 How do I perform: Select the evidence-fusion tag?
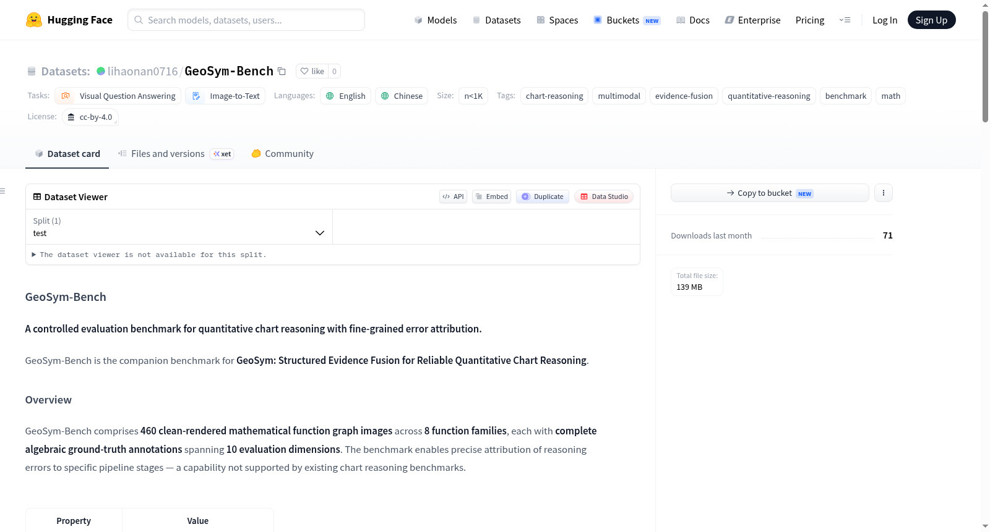[684, 96]
